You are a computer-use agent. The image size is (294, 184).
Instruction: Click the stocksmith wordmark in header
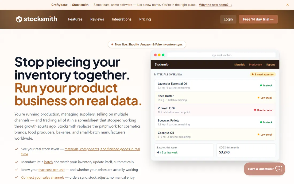pyautogui.click(x=40, y=19)
